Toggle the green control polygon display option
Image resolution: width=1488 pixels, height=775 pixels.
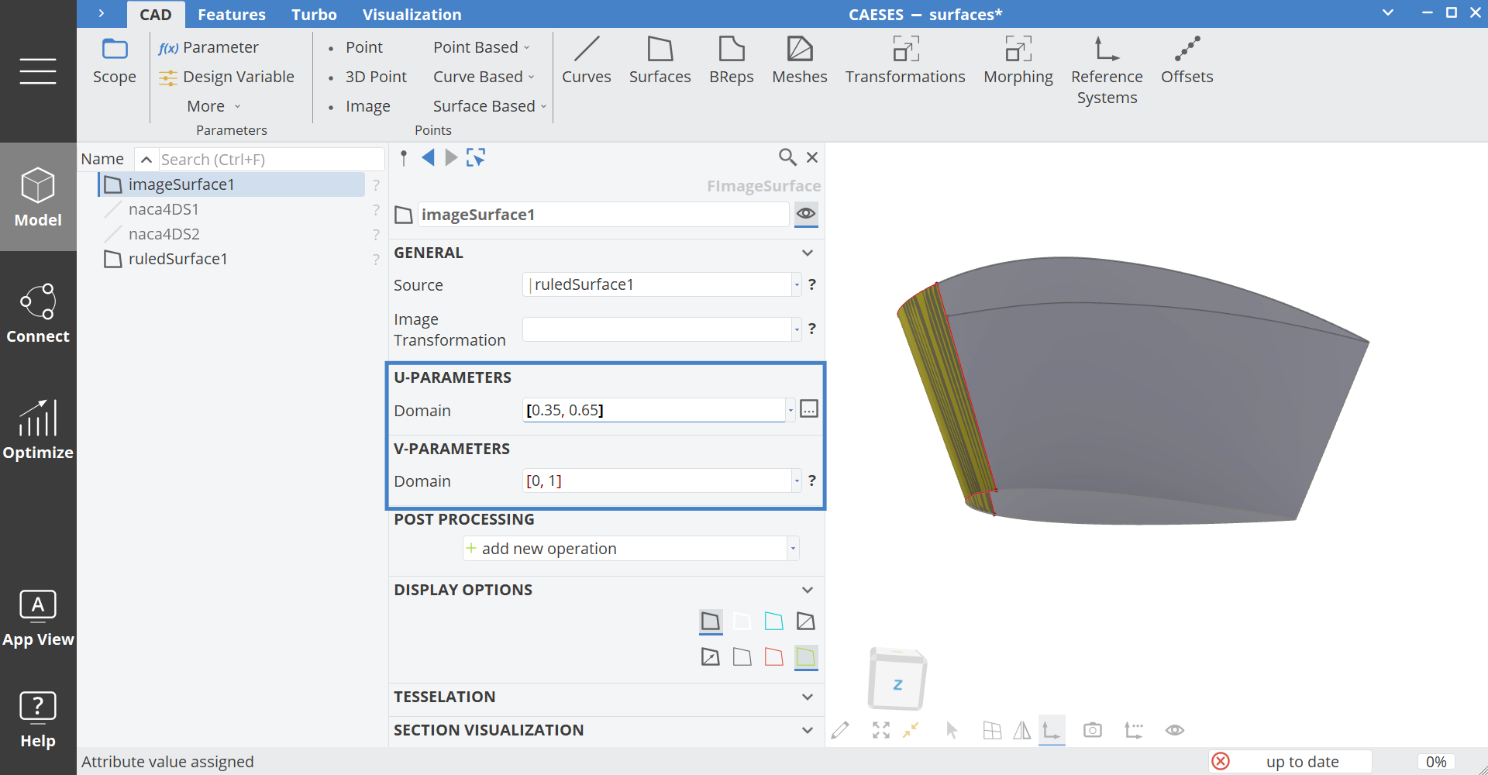[806, 656]
